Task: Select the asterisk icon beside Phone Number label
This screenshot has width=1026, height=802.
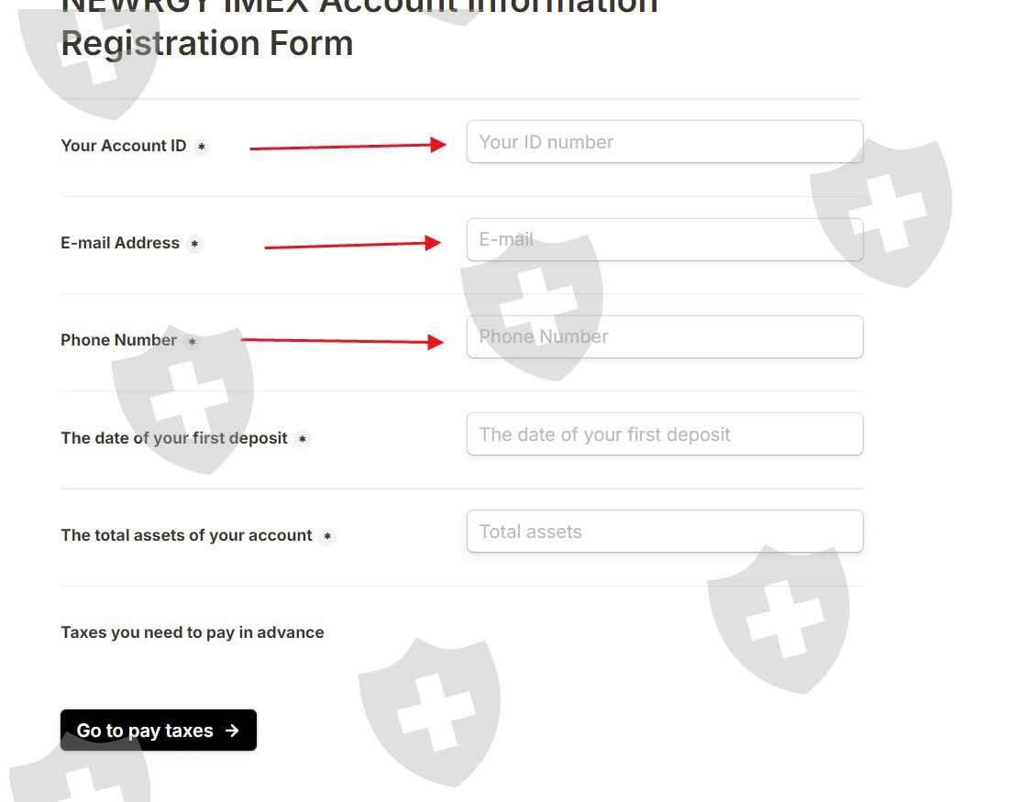Action: pyautogui.click(x=192, y=342)
